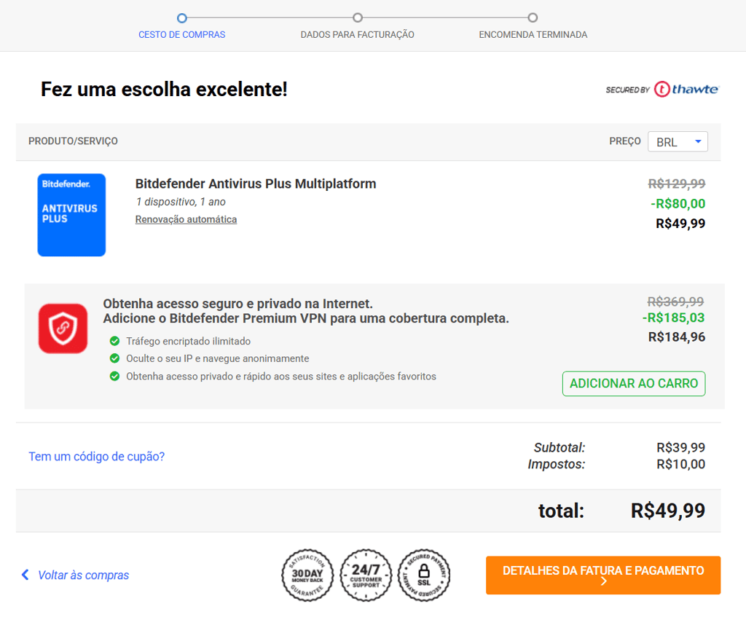Click the Fez uma escolha excelente heading
Screen dimensions: 746x633
[164, 90]
